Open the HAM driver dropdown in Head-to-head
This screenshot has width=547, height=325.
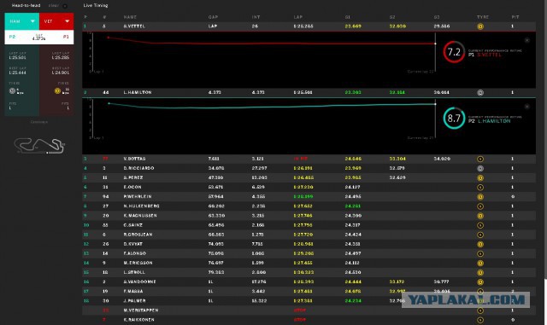[x=21, y=21]
